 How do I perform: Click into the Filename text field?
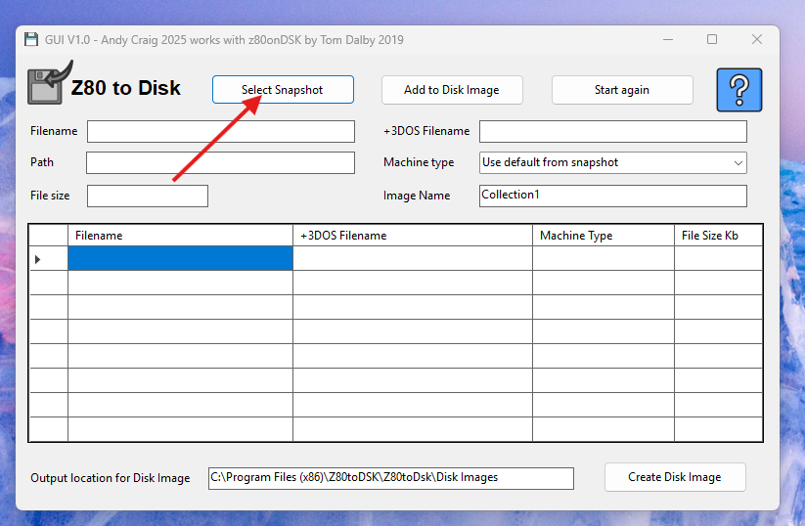click(x=220, y=131)
